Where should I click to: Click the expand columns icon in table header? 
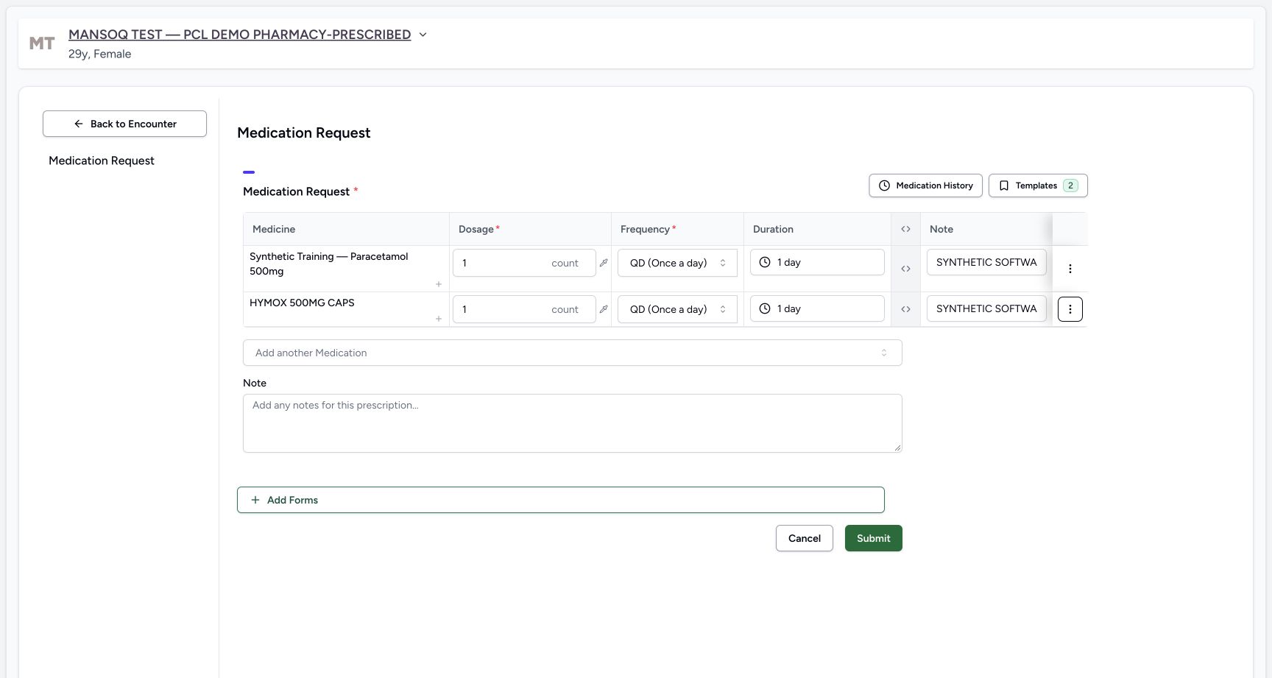point(905,229)
